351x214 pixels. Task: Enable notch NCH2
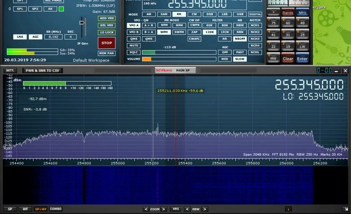255,32
